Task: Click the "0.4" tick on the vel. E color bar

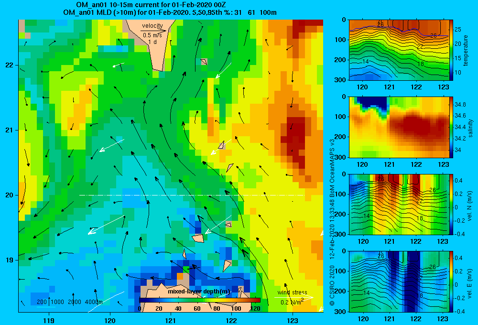Action: point(458,258)
